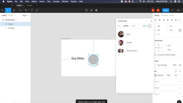
Task: Open the shape tools dropdown arrow
Action: 22,10
